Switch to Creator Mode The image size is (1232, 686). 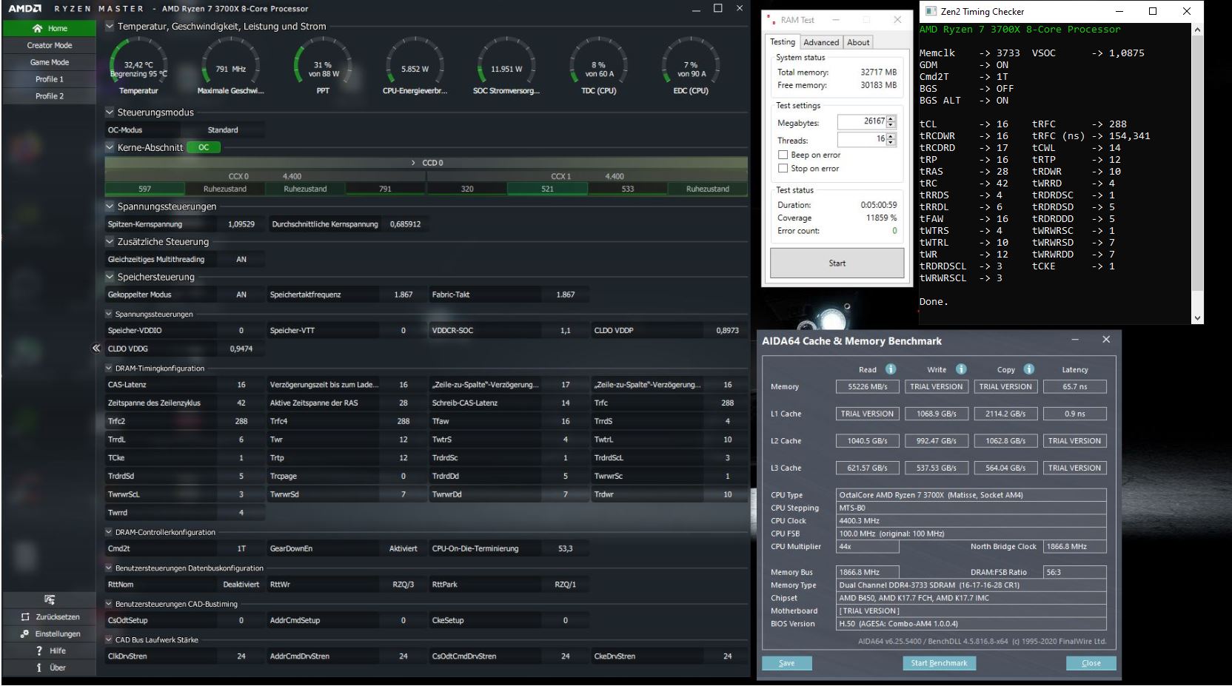50,45
